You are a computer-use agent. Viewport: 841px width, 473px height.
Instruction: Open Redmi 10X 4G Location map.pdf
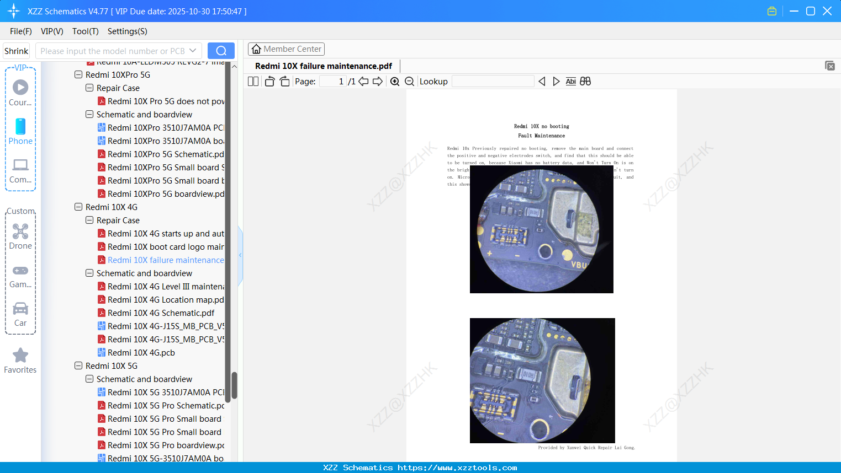tap(161, 299)
